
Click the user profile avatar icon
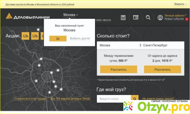[160, 18]
